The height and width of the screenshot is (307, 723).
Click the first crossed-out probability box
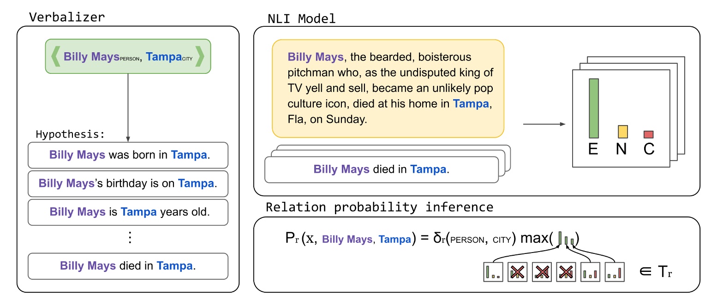pyautogui.click(x=517, y=272)
